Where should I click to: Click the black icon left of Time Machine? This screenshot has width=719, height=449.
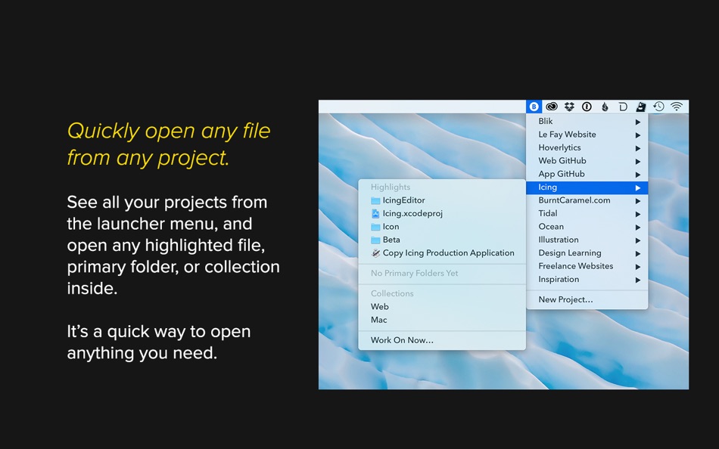(640, 107)
